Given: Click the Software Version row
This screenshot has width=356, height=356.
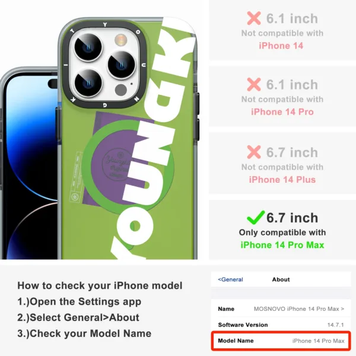Looking at the screenshot, I should coord(281,325).
